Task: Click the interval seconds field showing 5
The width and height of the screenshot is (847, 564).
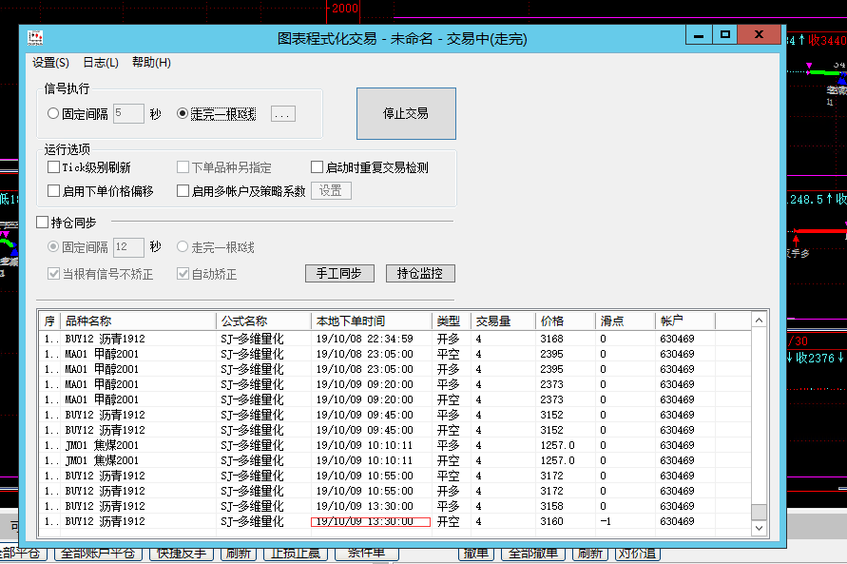Action: coord(128,113)
